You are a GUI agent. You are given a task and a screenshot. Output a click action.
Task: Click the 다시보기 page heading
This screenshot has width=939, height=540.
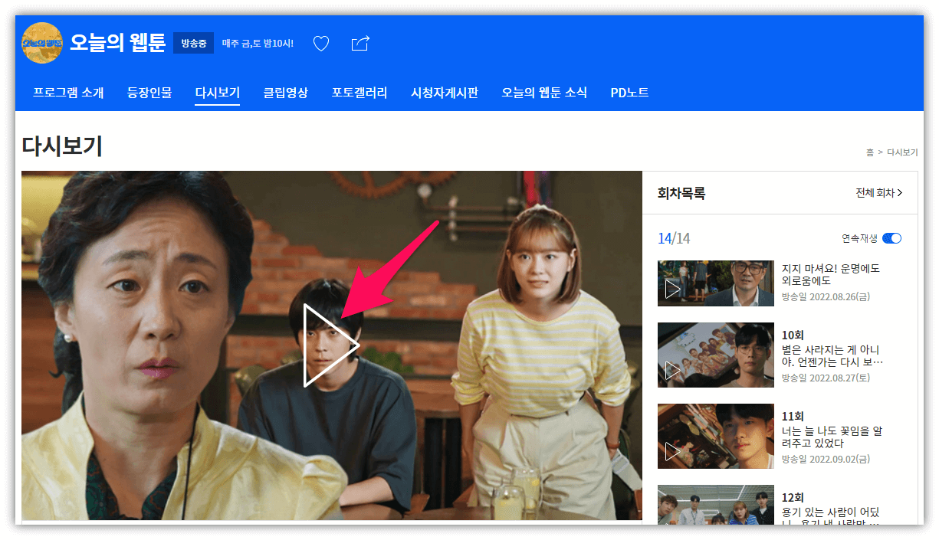coord(62,146)
